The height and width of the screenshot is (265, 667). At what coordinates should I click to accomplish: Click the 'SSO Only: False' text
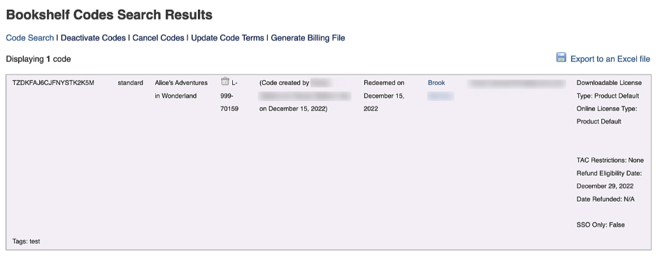pyautogui.click(x=601, y=225)
